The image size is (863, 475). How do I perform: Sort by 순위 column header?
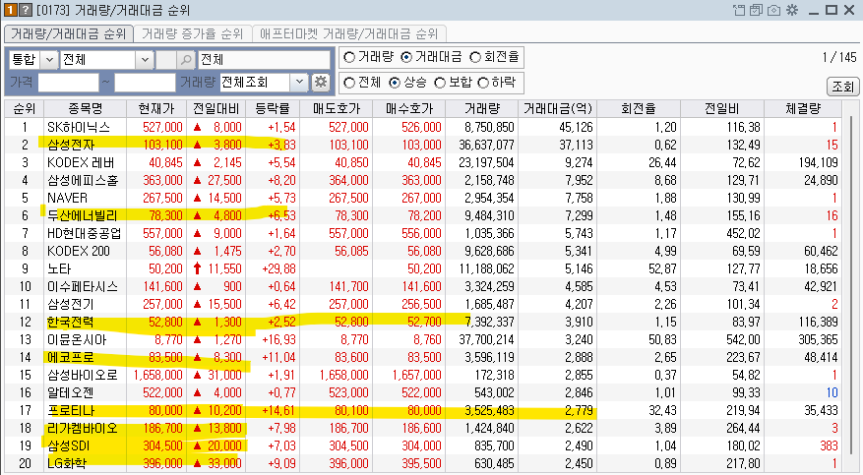[x=25, y=109]
